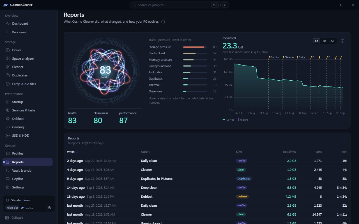Open Gaming controller icon
Viewport: 359px width, 224px height.
(8, 127)
